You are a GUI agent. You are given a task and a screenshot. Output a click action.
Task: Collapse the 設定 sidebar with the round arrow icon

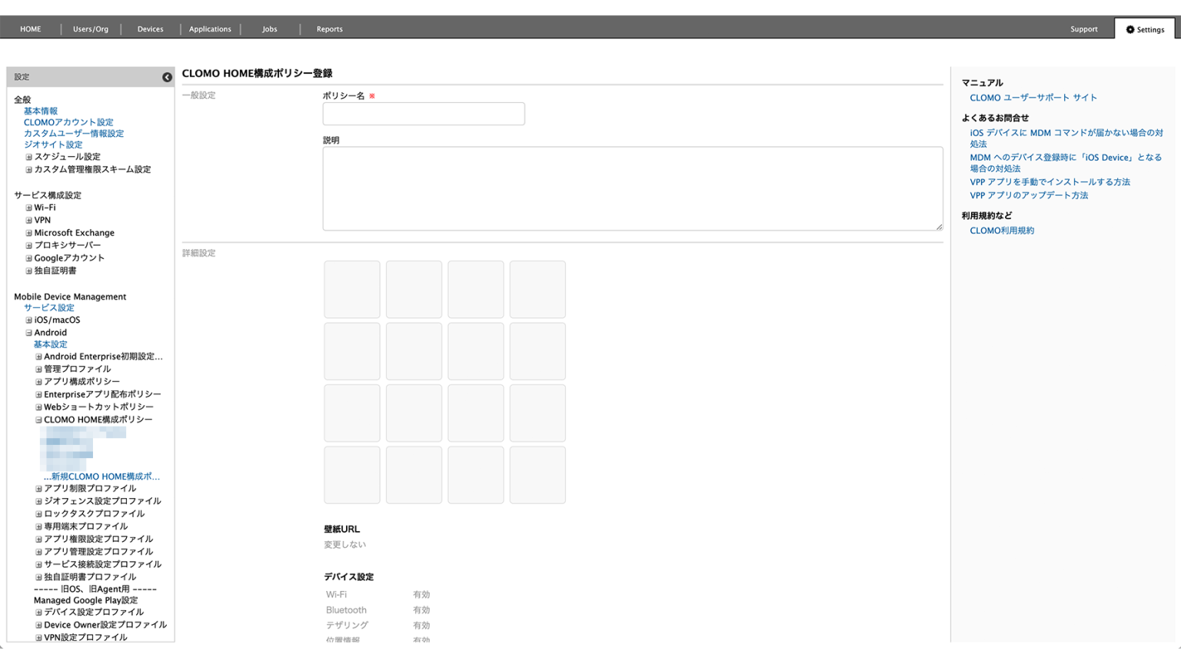point(167,77)
